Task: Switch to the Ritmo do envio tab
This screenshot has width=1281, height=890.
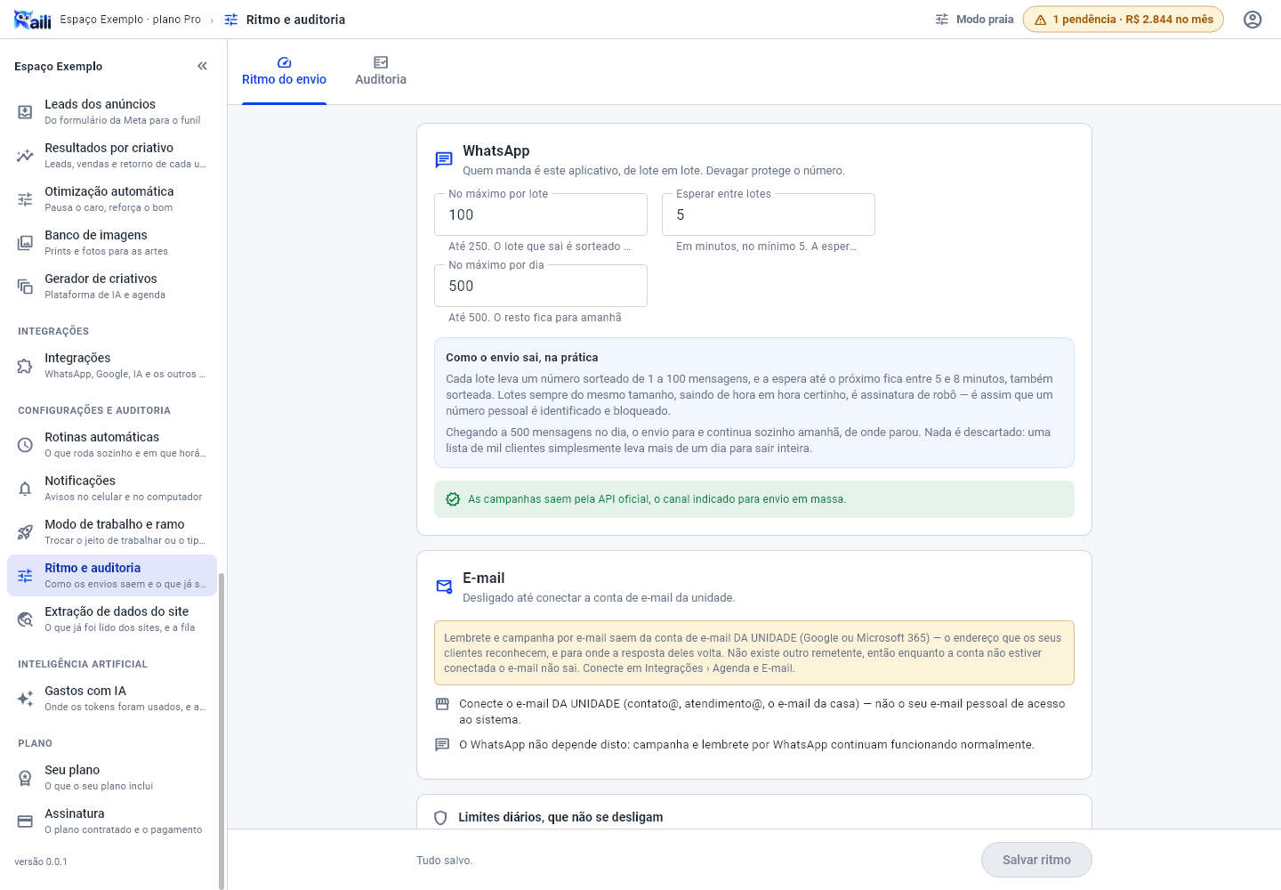Action: click(x=284, y=72)
